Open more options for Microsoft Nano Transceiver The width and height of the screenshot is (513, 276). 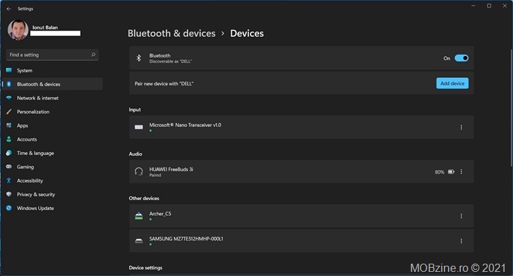click(x=461, y=127)
